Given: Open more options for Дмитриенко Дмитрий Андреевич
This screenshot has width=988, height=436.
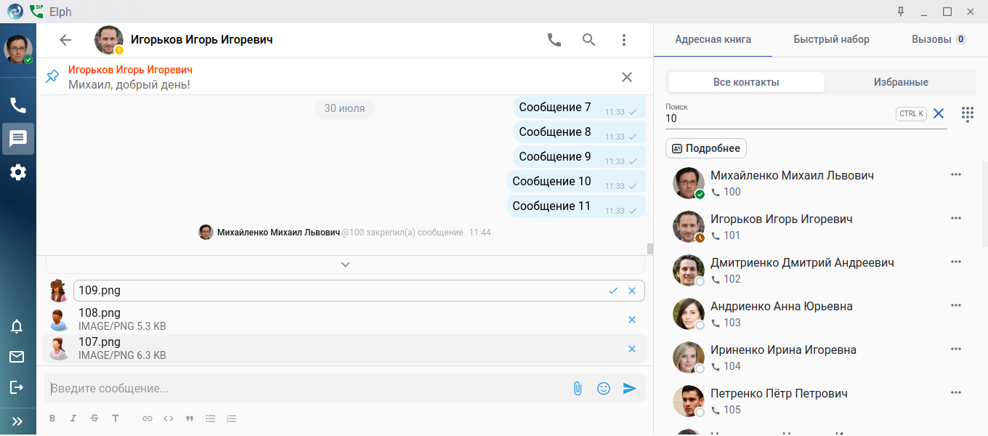Looking at the screenshot, I should 956,262.
